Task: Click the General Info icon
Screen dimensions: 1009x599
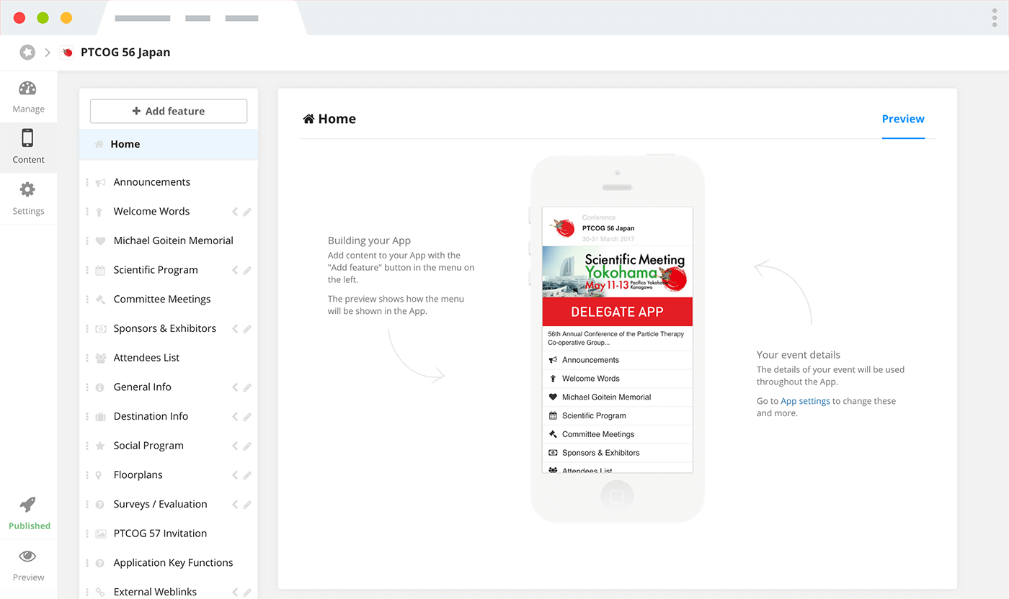Action: [x=100, y=387]
